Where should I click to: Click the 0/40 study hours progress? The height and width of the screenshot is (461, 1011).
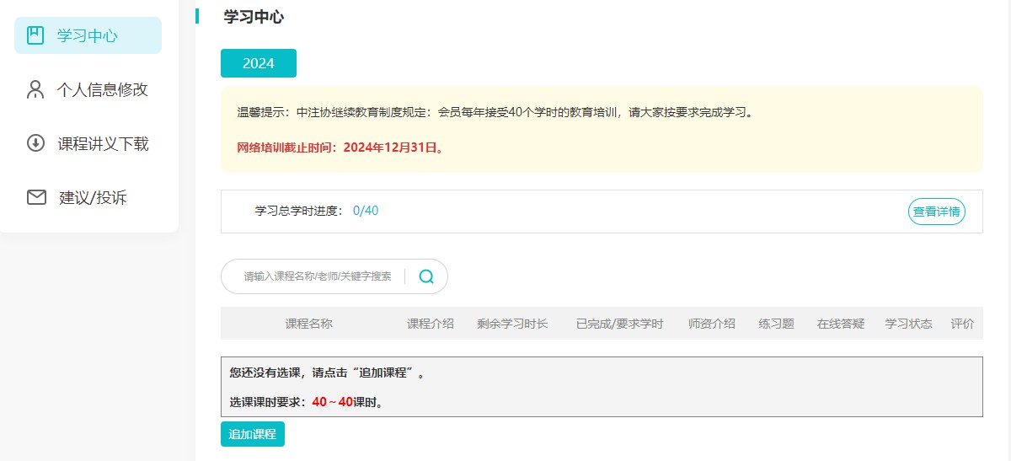[366, 211]
